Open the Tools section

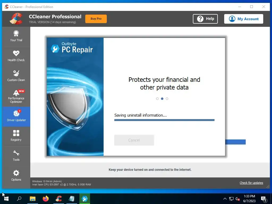coord(16,156)
